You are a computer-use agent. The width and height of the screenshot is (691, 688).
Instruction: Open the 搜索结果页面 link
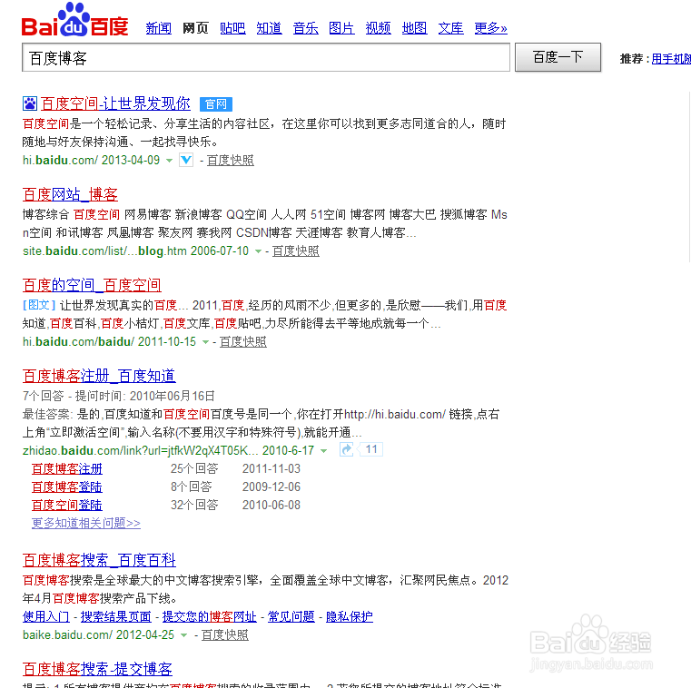coord(116,616)
